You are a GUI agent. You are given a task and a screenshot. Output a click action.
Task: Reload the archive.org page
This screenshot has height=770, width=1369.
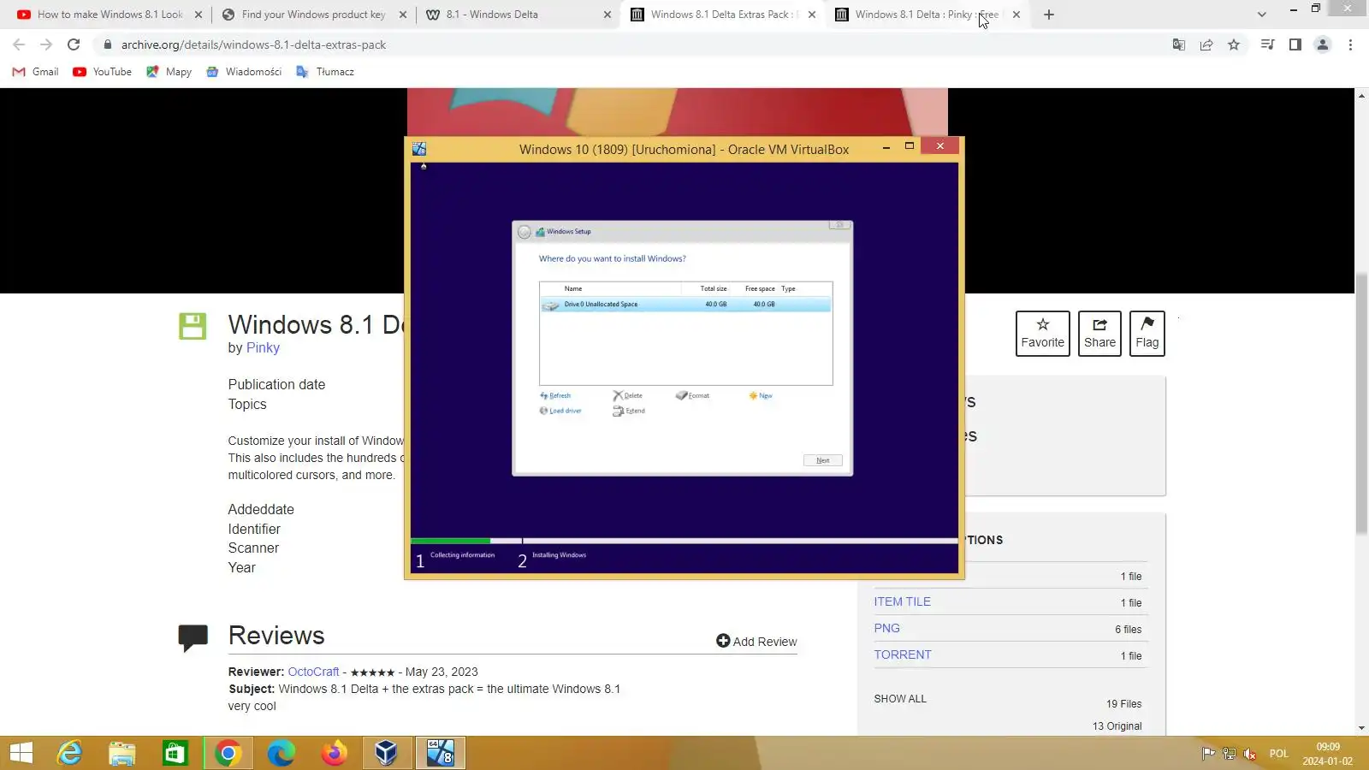(x=74, y=44)
